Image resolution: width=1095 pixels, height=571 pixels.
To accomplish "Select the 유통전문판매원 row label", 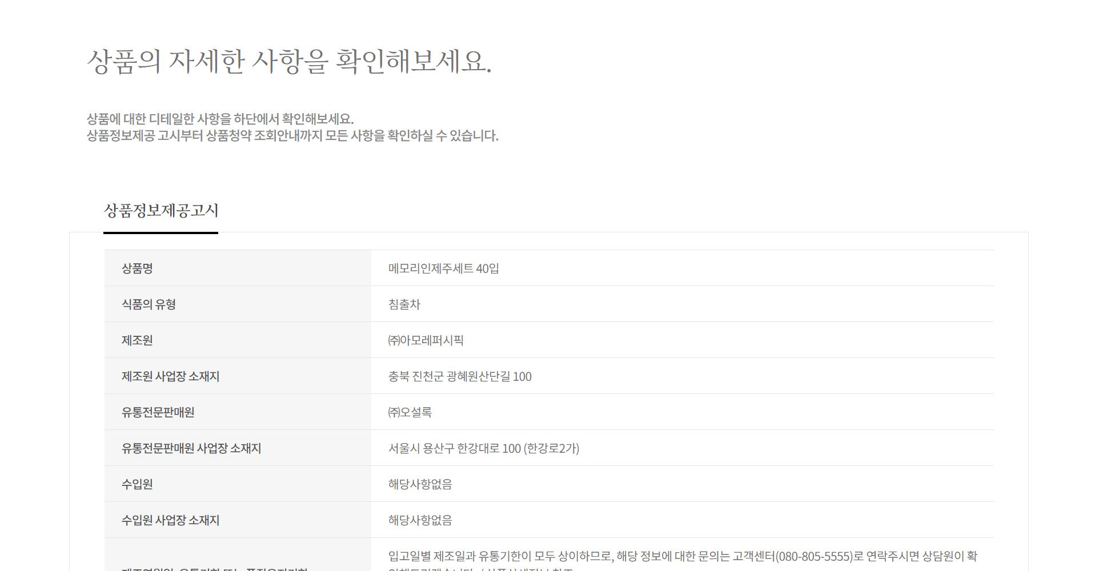I will point(158,412).
